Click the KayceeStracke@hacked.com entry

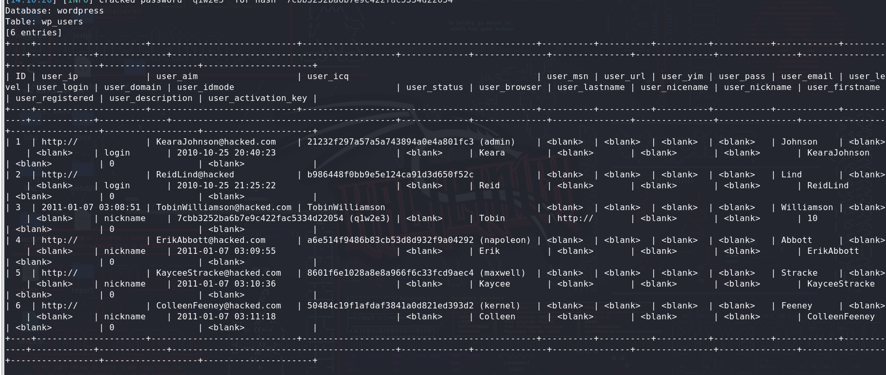218,273
